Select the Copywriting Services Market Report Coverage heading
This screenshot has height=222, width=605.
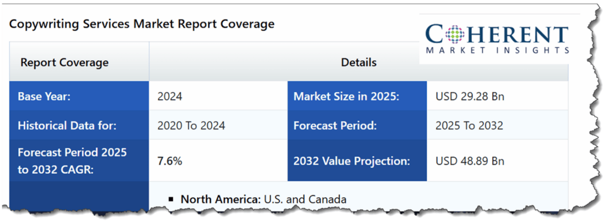[142, 24]
